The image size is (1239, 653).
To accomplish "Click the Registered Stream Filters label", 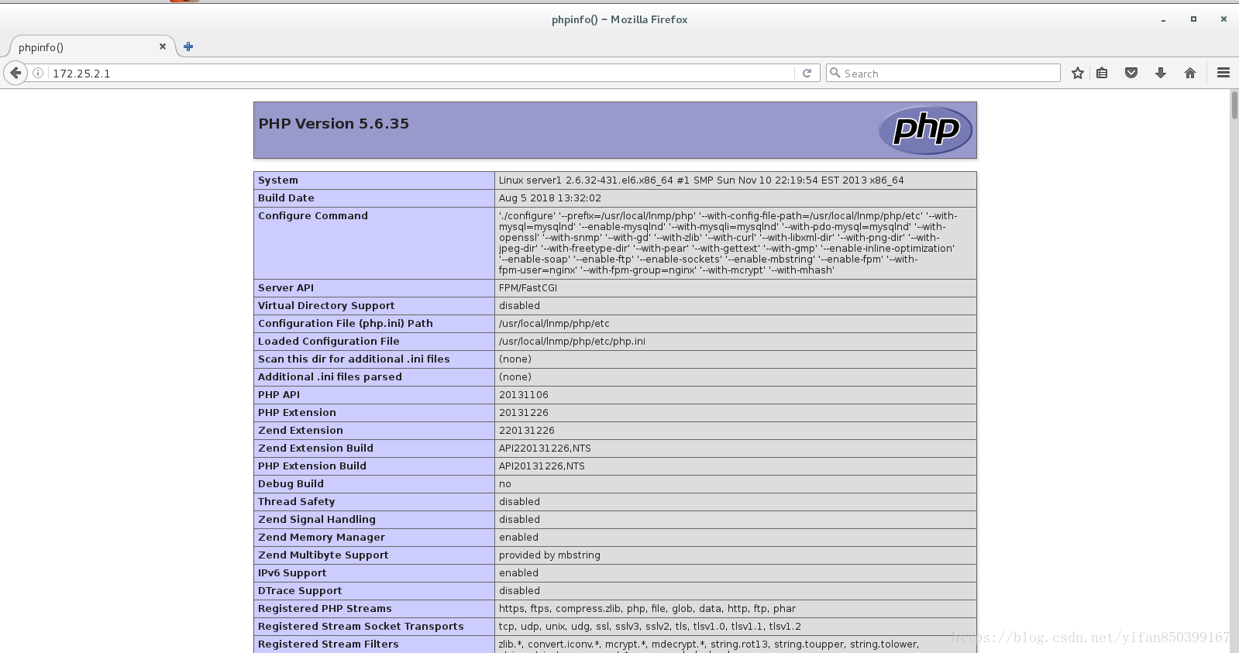I will coord(329,644).
